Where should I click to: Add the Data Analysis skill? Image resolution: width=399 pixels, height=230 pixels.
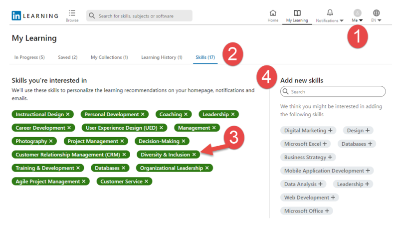pyautogui.click(x=321, y=184)
